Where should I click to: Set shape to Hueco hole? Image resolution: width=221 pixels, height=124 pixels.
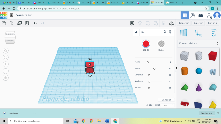coord(161,44)
